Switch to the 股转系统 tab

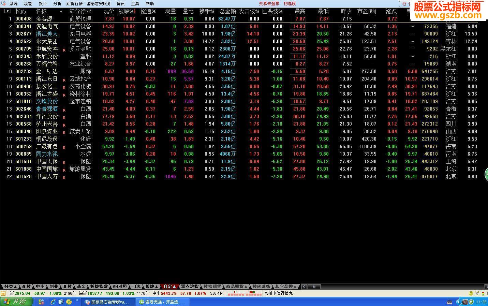pos(261,287)
